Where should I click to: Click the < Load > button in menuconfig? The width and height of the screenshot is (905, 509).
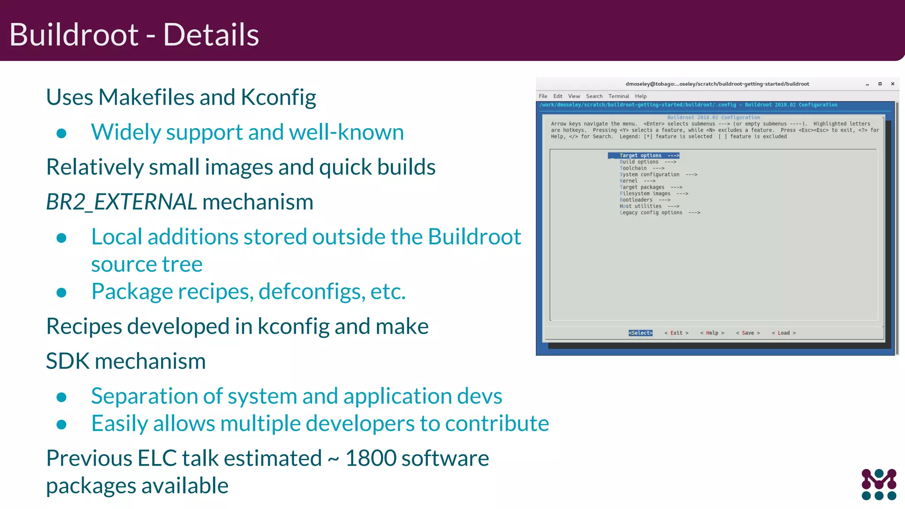pos(783,333)
